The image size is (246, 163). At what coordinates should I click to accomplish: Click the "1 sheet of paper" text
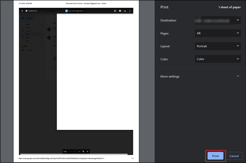click(x=229, y=7)
